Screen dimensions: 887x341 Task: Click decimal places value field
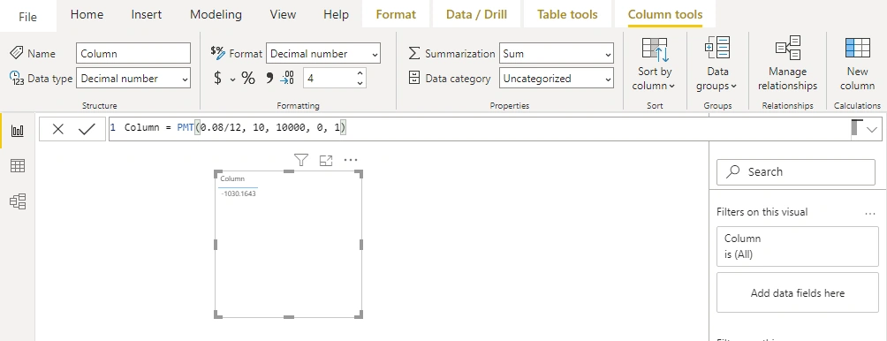pyautogui.click(x=330, y=78)
